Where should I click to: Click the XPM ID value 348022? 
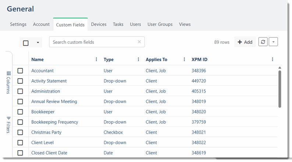pyautogui.click(x=199, y=143)
